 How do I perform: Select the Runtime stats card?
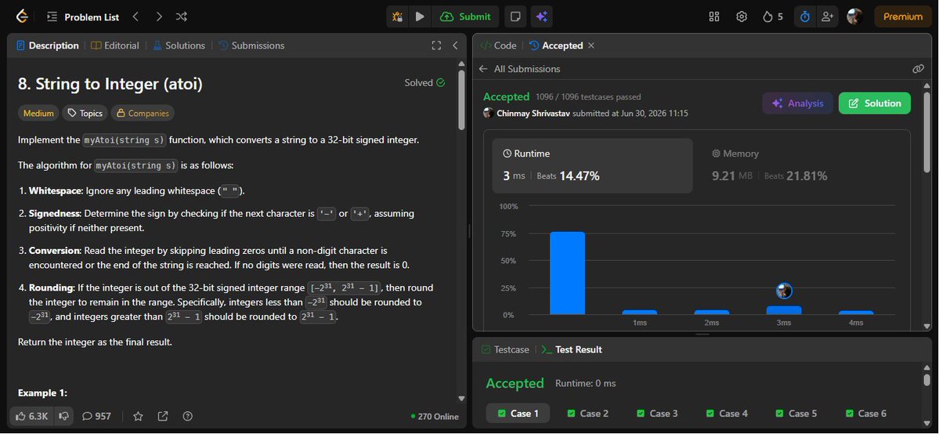[592, 165]
